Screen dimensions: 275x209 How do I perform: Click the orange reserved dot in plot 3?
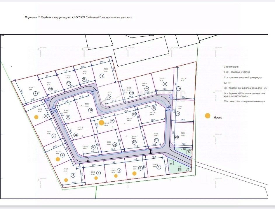[116, 176]
